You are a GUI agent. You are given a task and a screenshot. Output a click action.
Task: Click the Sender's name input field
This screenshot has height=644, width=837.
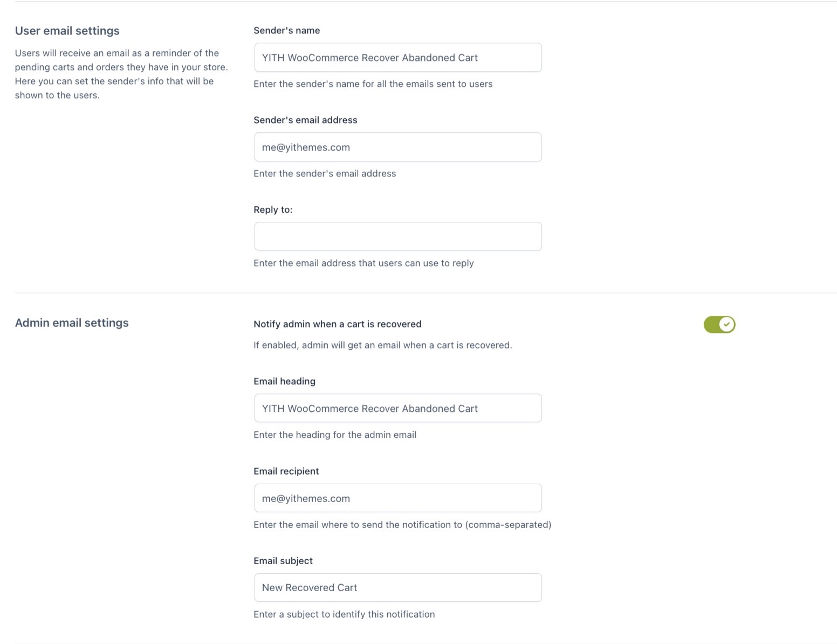pyautogui.click(x=397, y=58)
